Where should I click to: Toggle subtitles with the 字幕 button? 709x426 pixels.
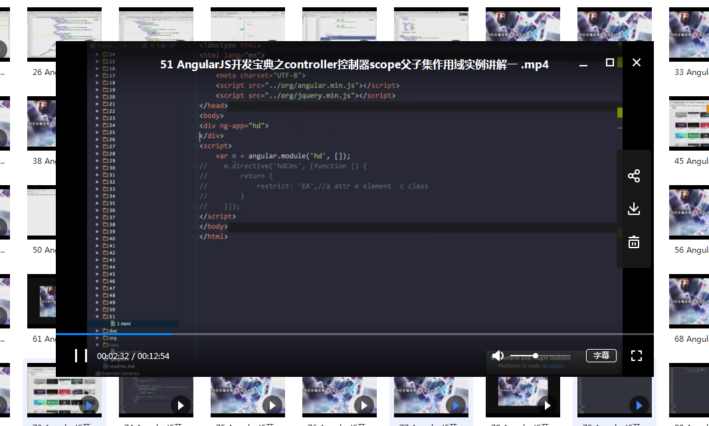(x=601, y=356)
